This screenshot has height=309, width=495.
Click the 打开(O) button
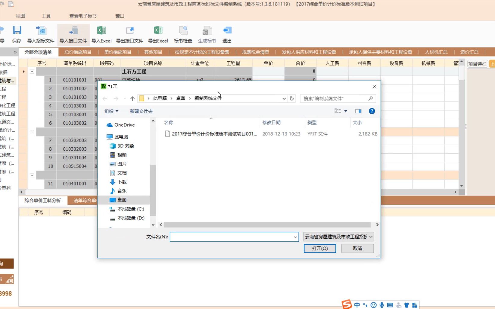click(x=320, y=248)
